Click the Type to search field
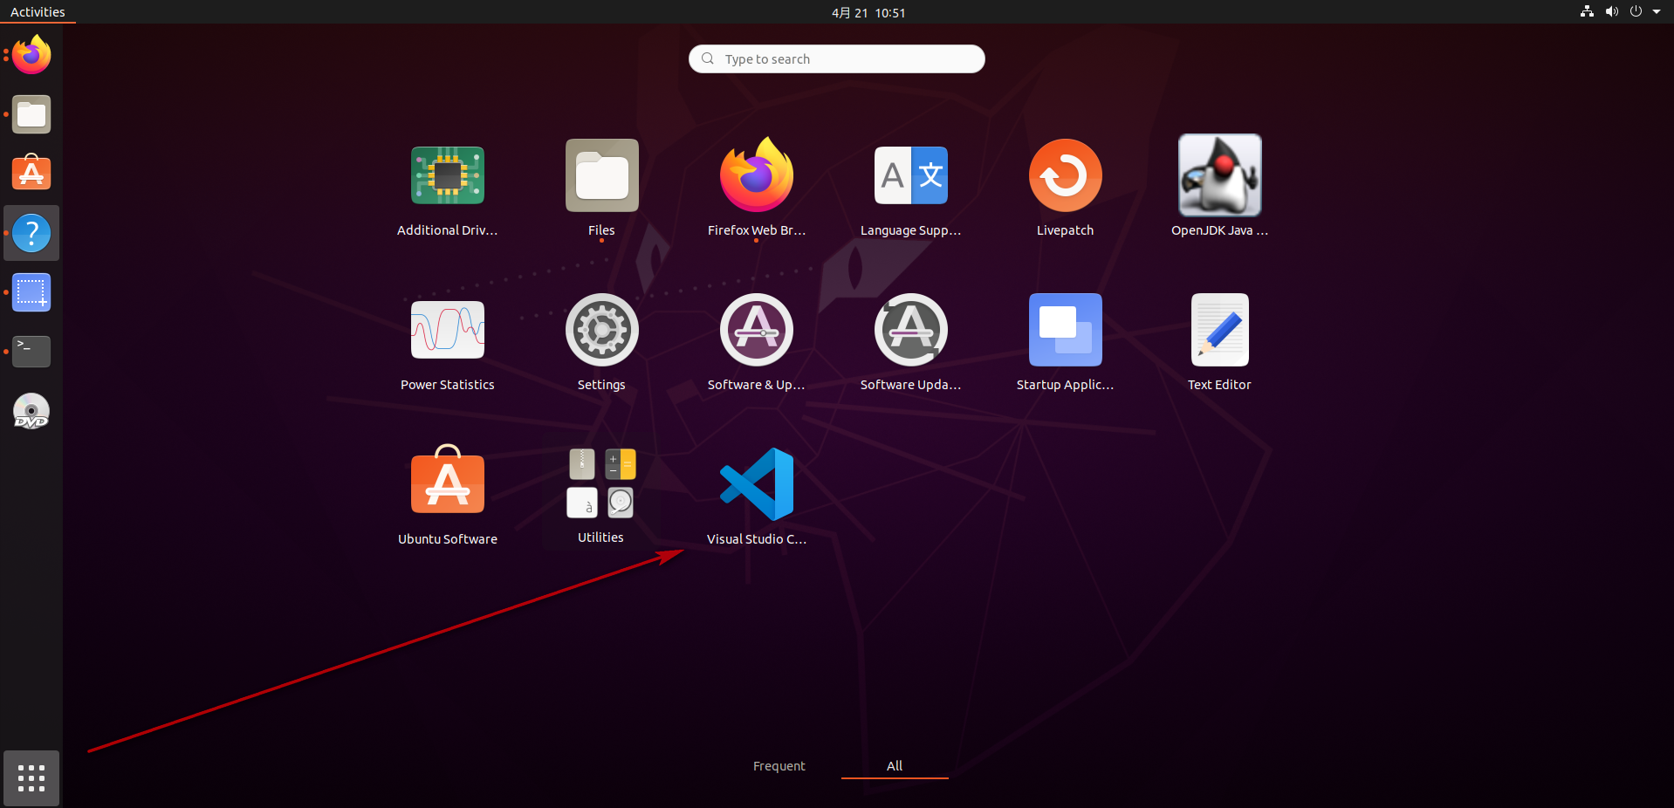 (x=837, y=58)
